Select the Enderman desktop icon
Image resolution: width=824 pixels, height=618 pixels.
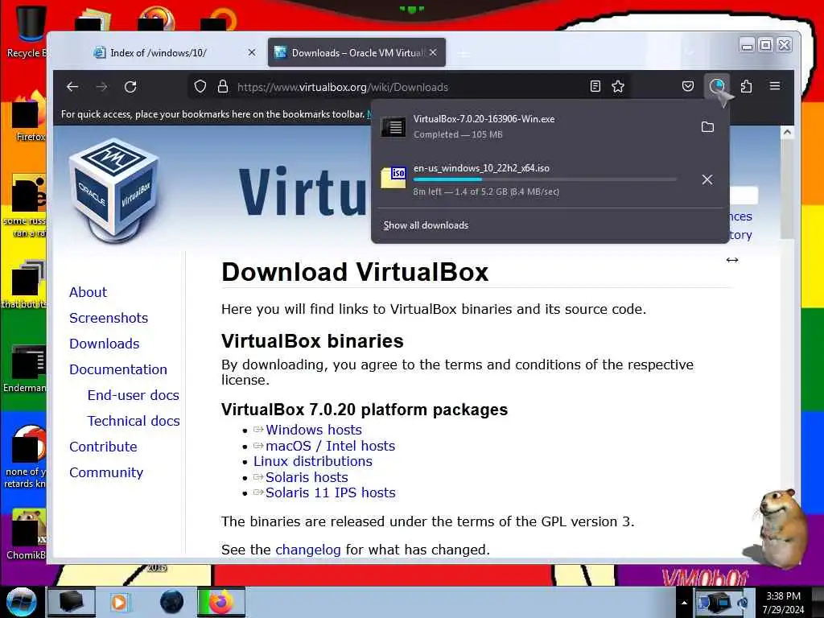tap(24, 369)
